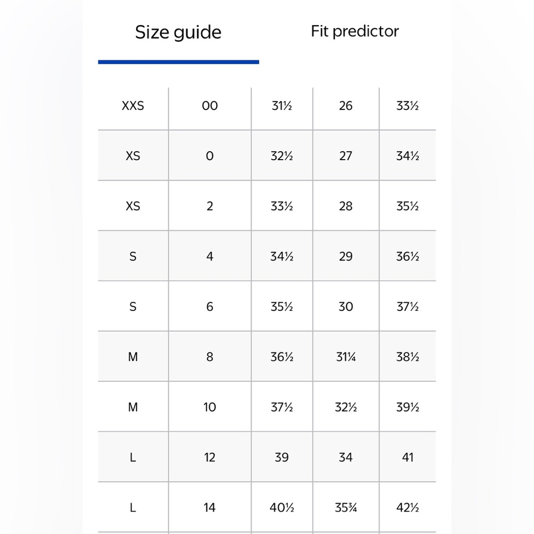Image resolution: width=534 pixels, height=534 pixels.
Task: Select the Size guide tab
Action: pos(178,33)
